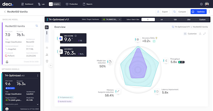Open the page more-options menu
This screenshot has height=111, width=213.
pyautogui.click(x=209, y=12)
